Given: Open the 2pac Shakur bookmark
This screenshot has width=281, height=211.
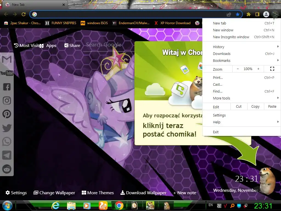Looking at the screenshot, I should tap(23, 23).
